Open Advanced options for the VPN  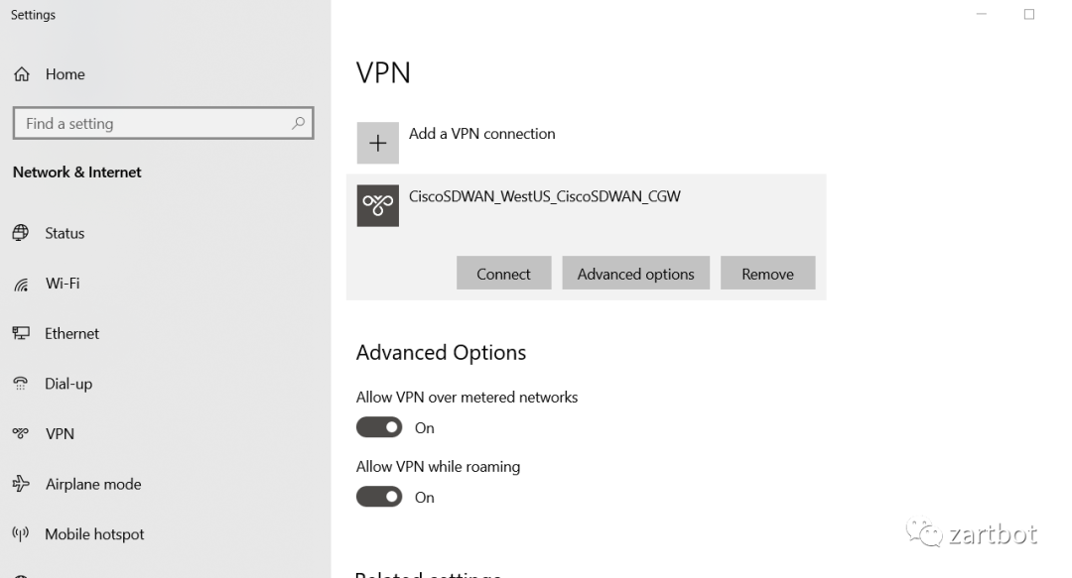635,274
